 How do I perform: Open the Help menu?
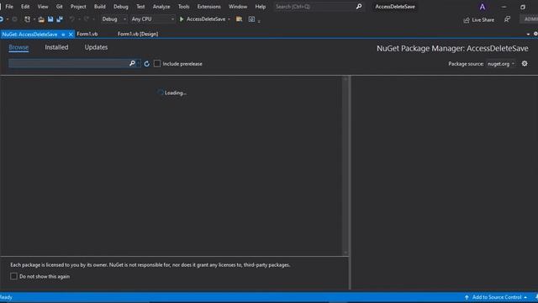click(x=261, y=7)
